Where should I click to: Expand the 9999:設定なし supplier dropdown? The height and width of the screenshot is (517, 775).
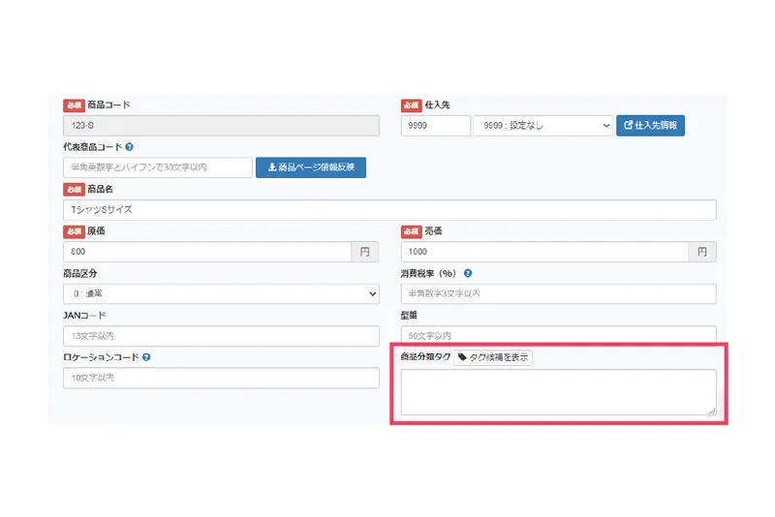coord(542,126)
